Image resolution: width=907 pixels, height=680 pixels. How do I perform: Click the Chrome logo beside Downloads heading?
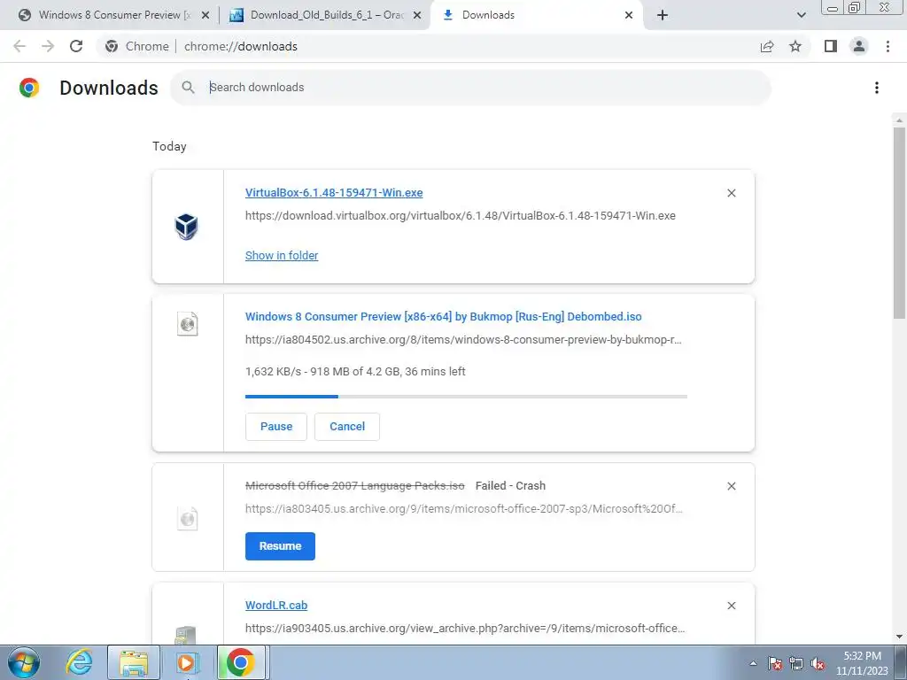coord(29,88)
